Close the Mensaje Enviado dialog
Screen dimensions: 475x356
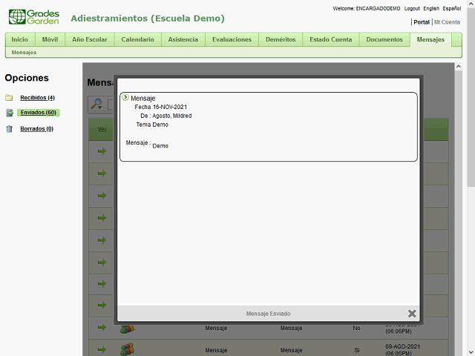tap(412, 314)
